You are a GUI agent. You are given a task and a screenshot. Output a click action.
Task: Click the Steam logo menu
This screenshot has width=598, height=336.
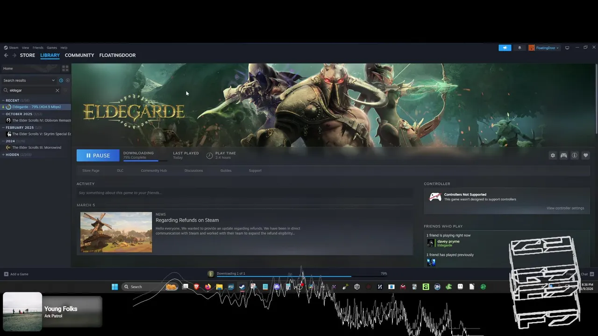(11, 48)
